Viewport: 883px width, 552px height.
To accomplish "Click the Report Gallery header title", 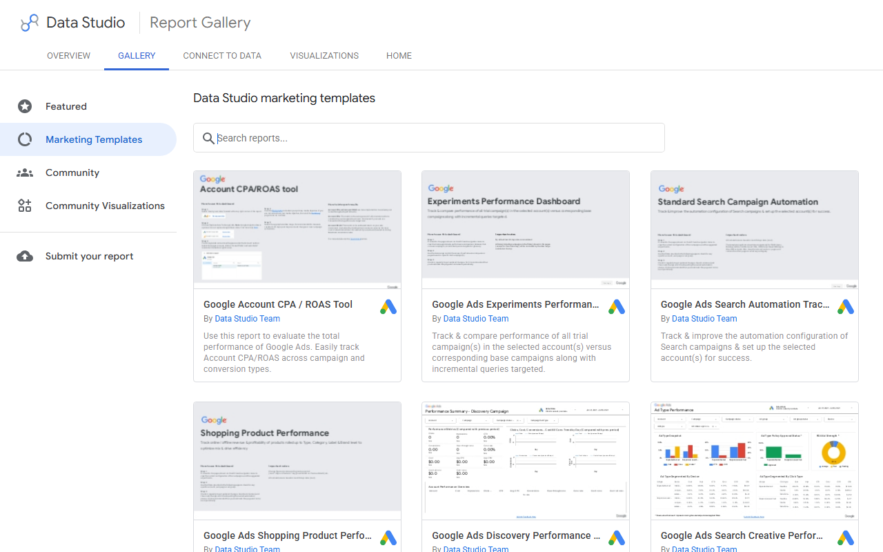I will pyautogui.click(x=200, y=23).
